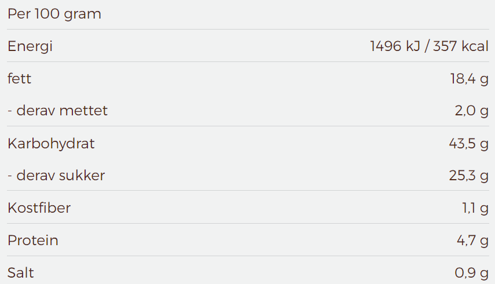The width and height of the screenshot is (495, 284).
Task: Select the 1,1 g fiber value
Action: (x=475, y=209)
